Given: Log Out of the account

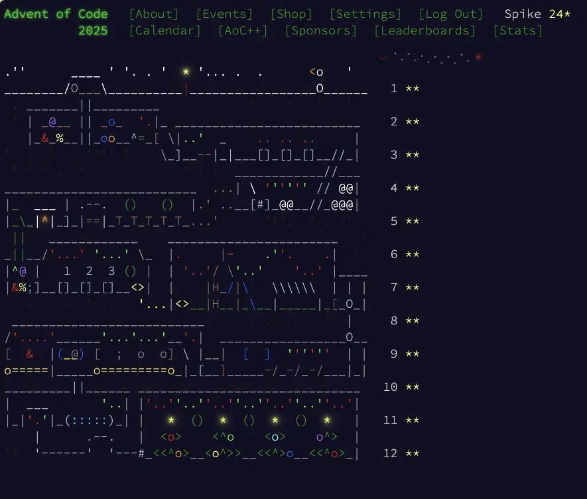Looking at the screenshot, I should tap(451, 14).
